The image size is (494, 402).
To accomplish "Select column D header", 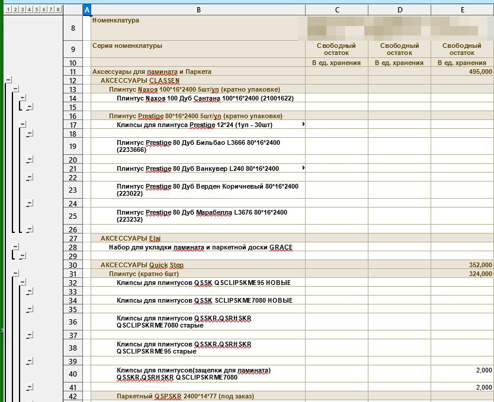I will click(399, 9).
